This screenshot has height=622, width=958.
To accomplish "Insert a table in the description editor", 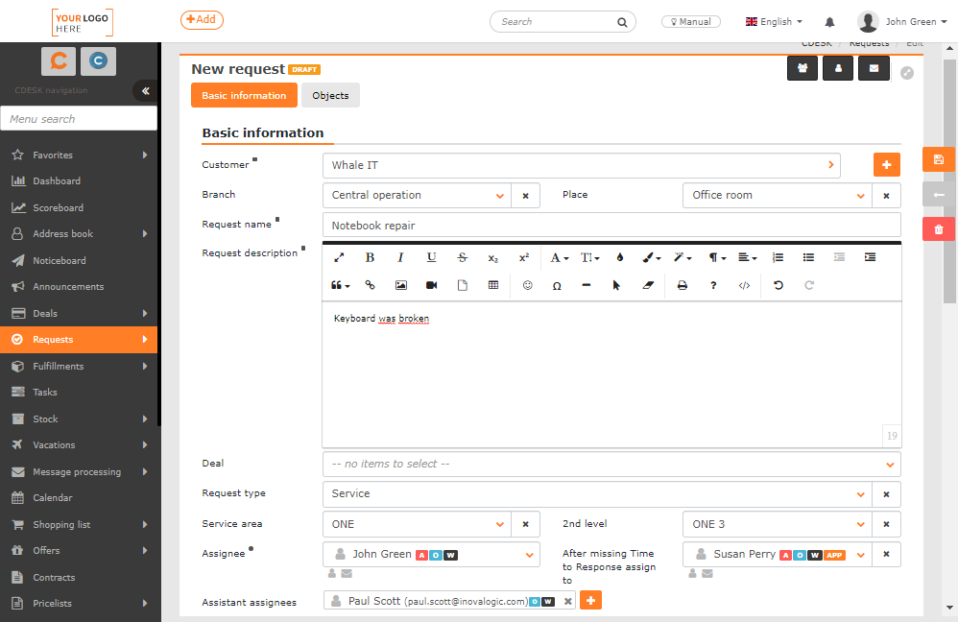I will click(x=493, y=284).
